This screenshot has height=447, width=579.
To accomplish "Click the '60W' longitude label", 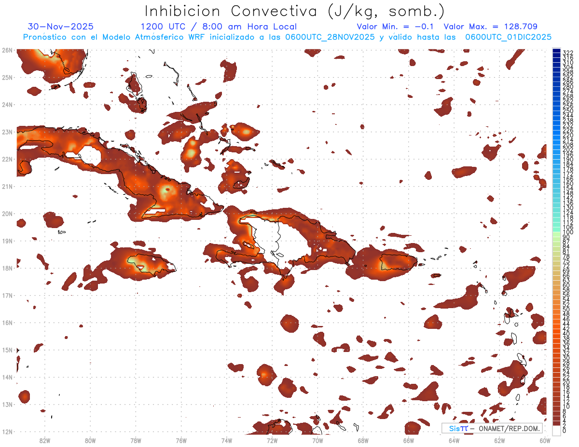I will coord(545,440).
